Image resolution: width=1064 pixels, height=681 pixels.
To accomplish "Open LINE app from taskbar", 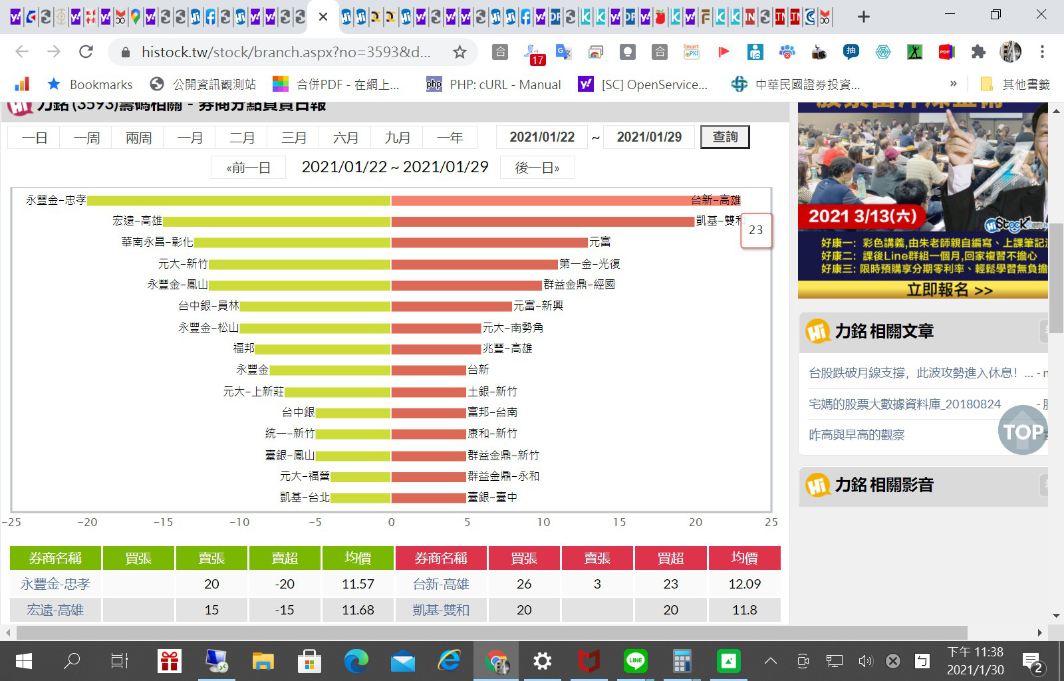I will point(635,661).
